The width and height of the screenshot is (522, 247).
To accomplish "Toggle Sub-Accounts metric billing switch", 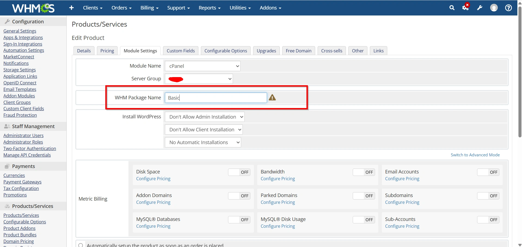I will (488, 220).
